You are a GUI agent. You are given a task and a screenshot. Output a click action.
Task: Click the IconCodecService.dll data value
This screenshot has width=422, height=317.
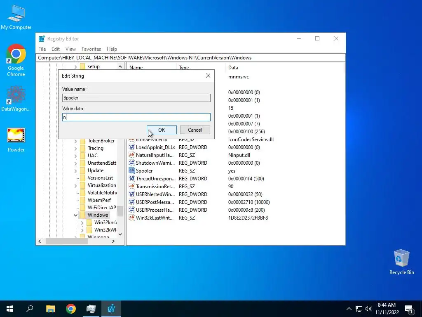click(251, 140)
